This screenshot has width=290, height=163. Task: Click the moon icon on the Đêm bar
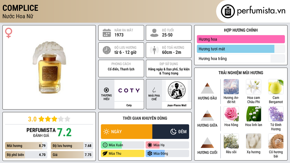pos(173,132)
